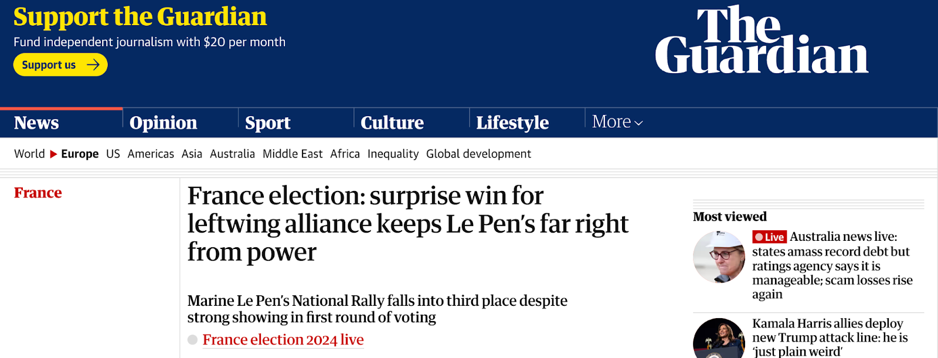Click the France topic label
Screen dimensions: 938x358
pos(38,193)
